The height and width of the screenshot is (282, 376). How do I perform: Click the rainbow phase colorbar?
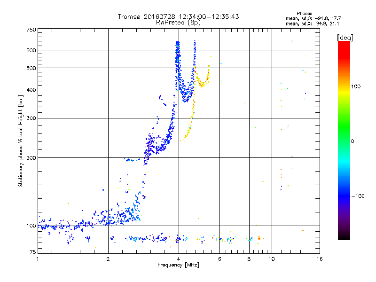point(344,140)
